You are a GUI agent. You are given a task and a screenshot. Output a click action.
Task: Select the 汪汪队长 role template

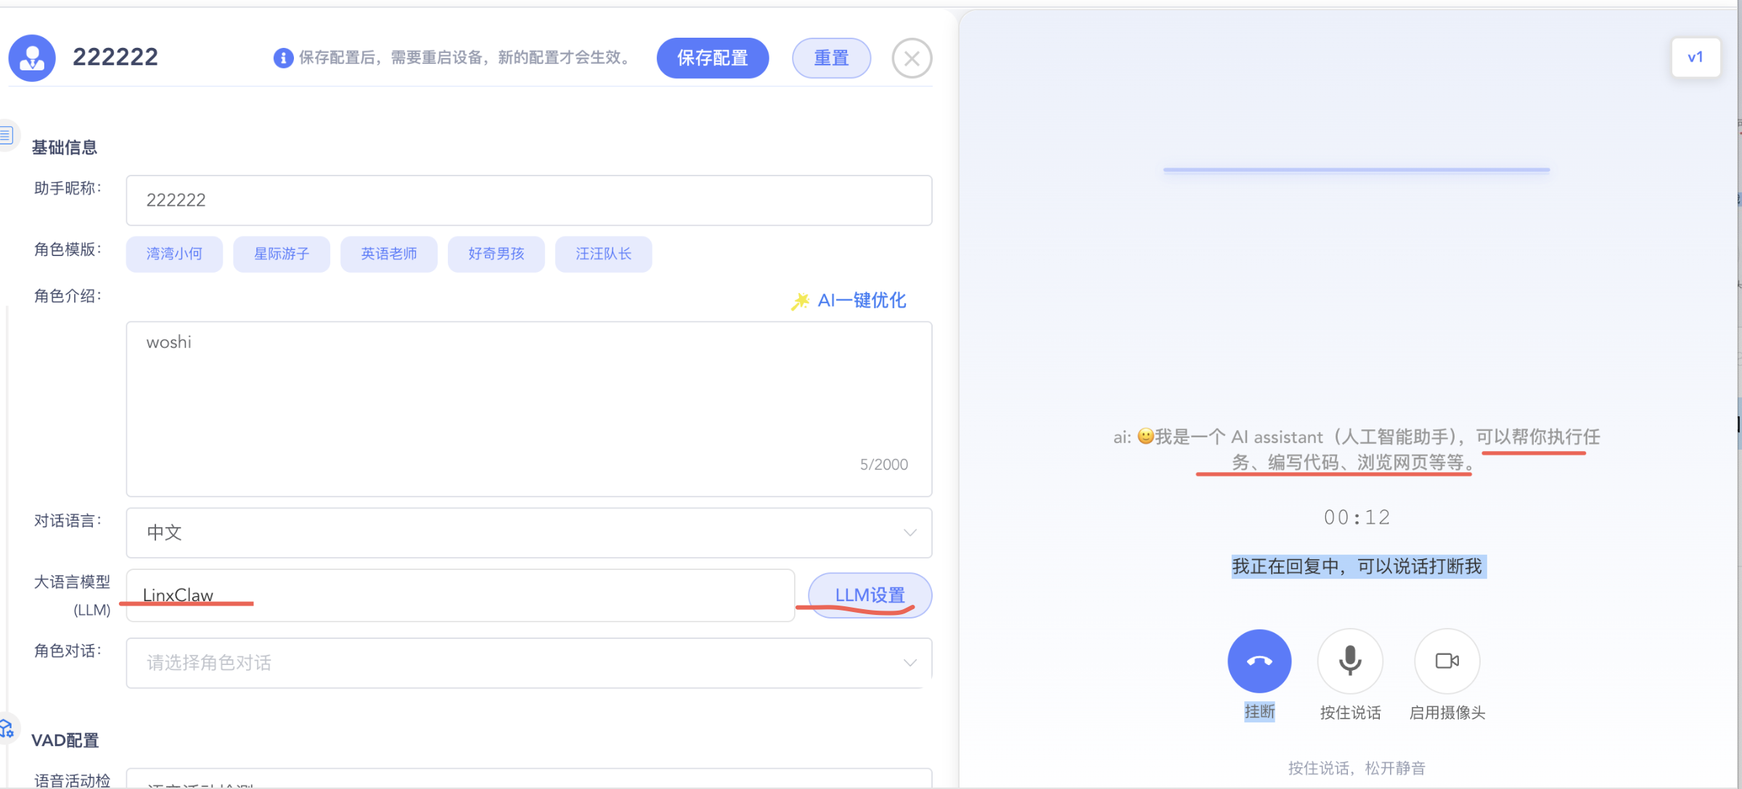point(603,254)
